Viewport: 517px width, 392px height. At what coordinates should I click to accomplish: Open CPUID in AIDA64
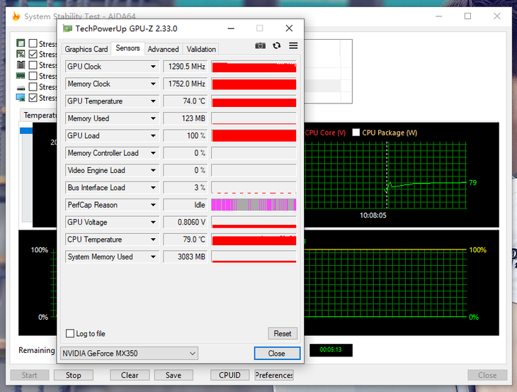[229, 375]
